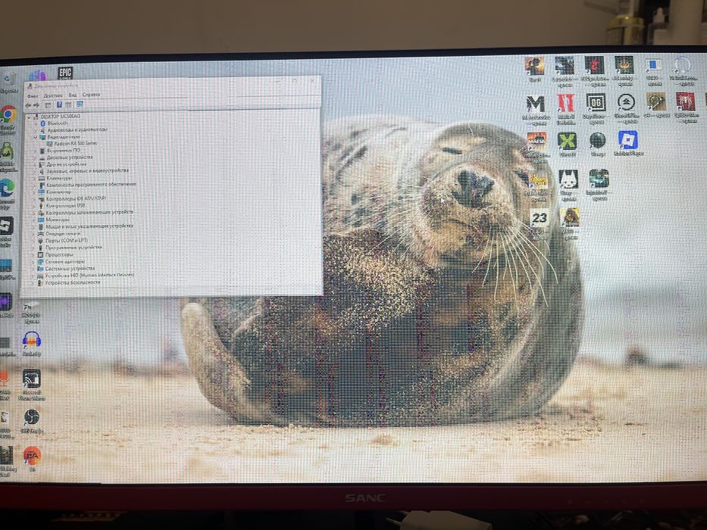The width and height of the screenshot is (707, 530).
Task: Open the DG Days Gone shortcut icon
Action: pos(596,103)
